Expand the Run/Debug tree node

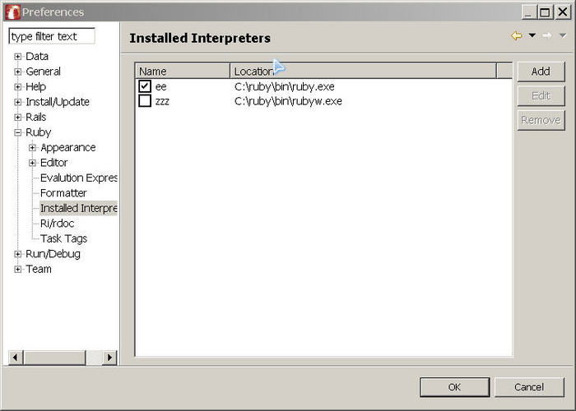pyautogui.click(x=17, y=254)
